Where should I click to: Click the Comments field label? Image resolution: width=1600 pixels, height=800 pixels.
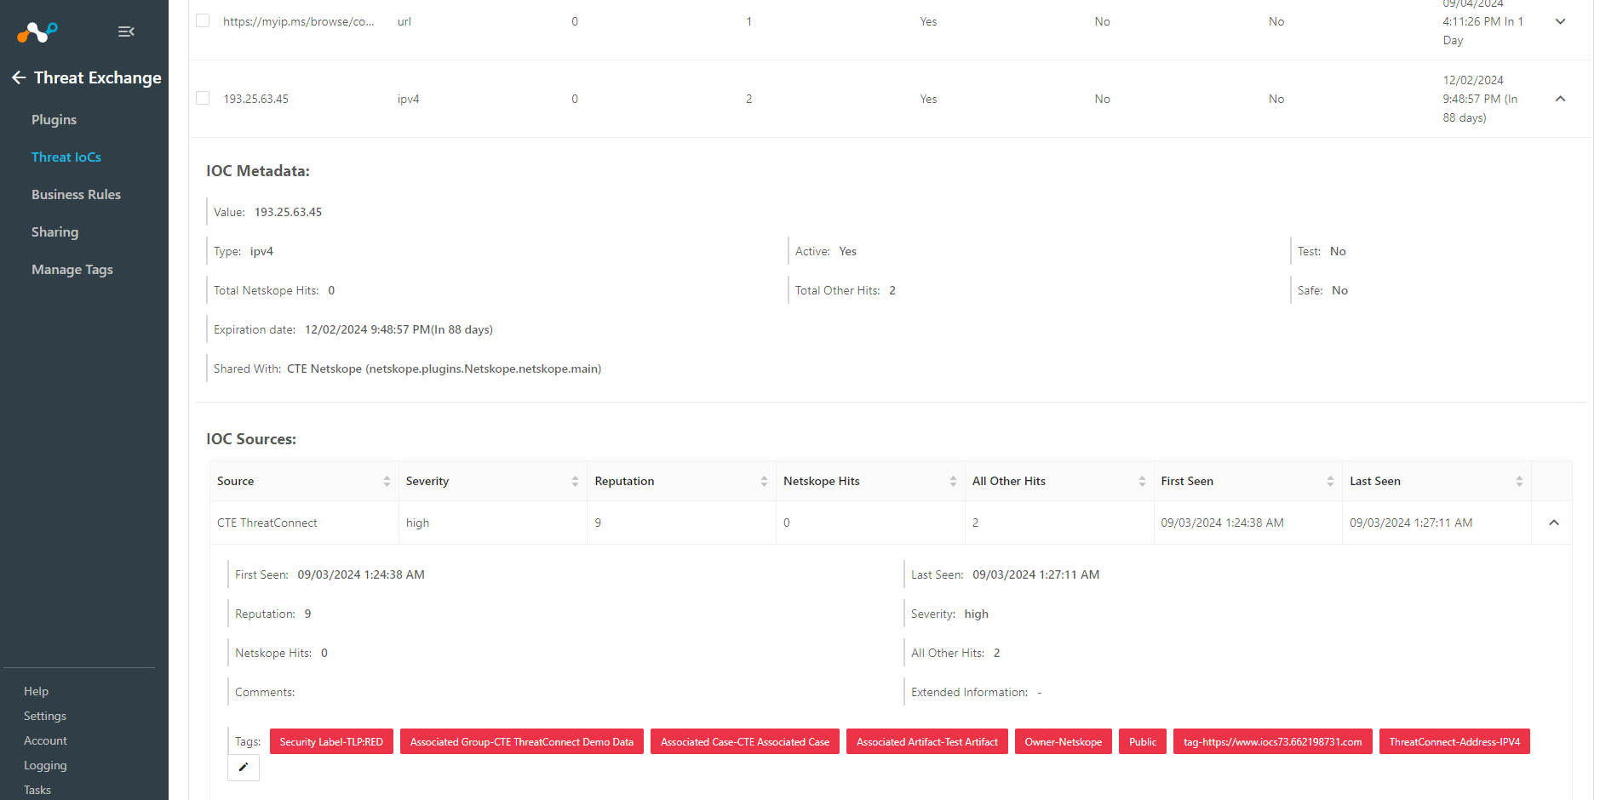tap(265, 692)
